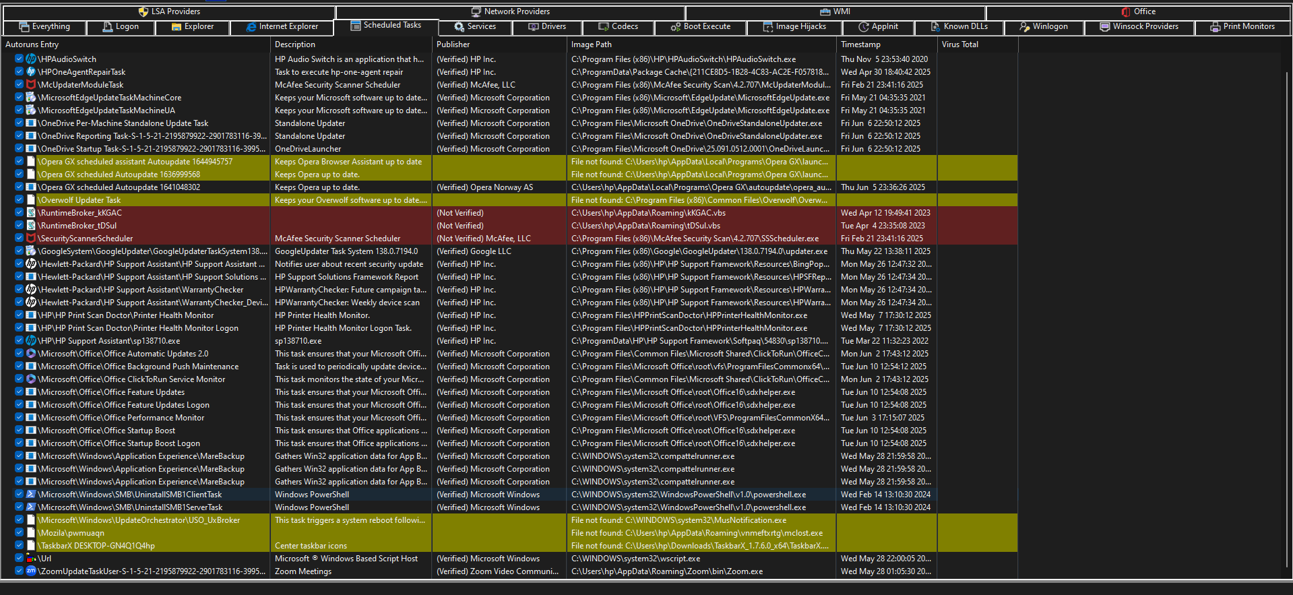
Task: Click the UninstallSMB1ClientTask PowerShell icon
Action: [30, 495]
